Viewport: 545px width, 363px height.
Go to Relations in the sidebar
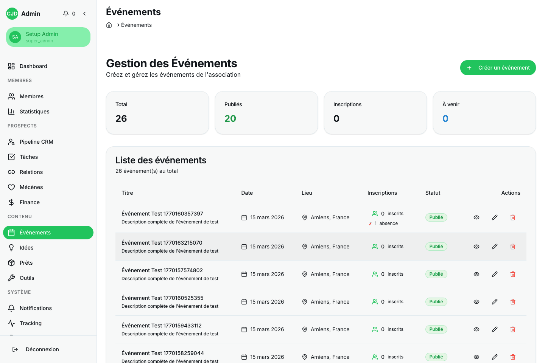(x=48, y=172)
